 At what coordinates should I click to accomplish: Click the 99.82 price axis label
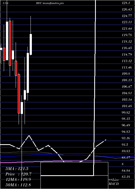click(x=126, y=113)
